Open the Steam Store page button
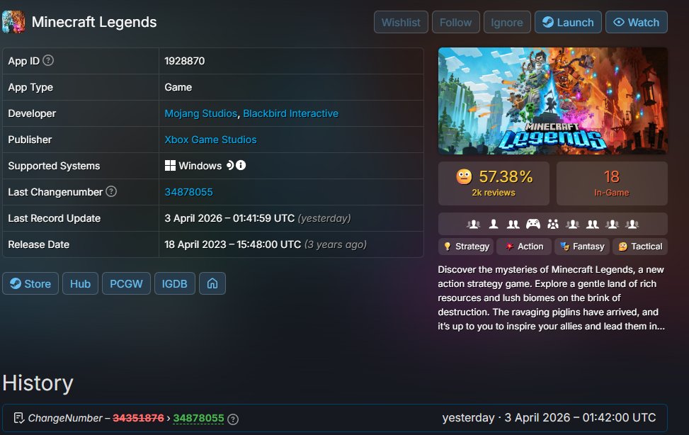 point(30,283)
